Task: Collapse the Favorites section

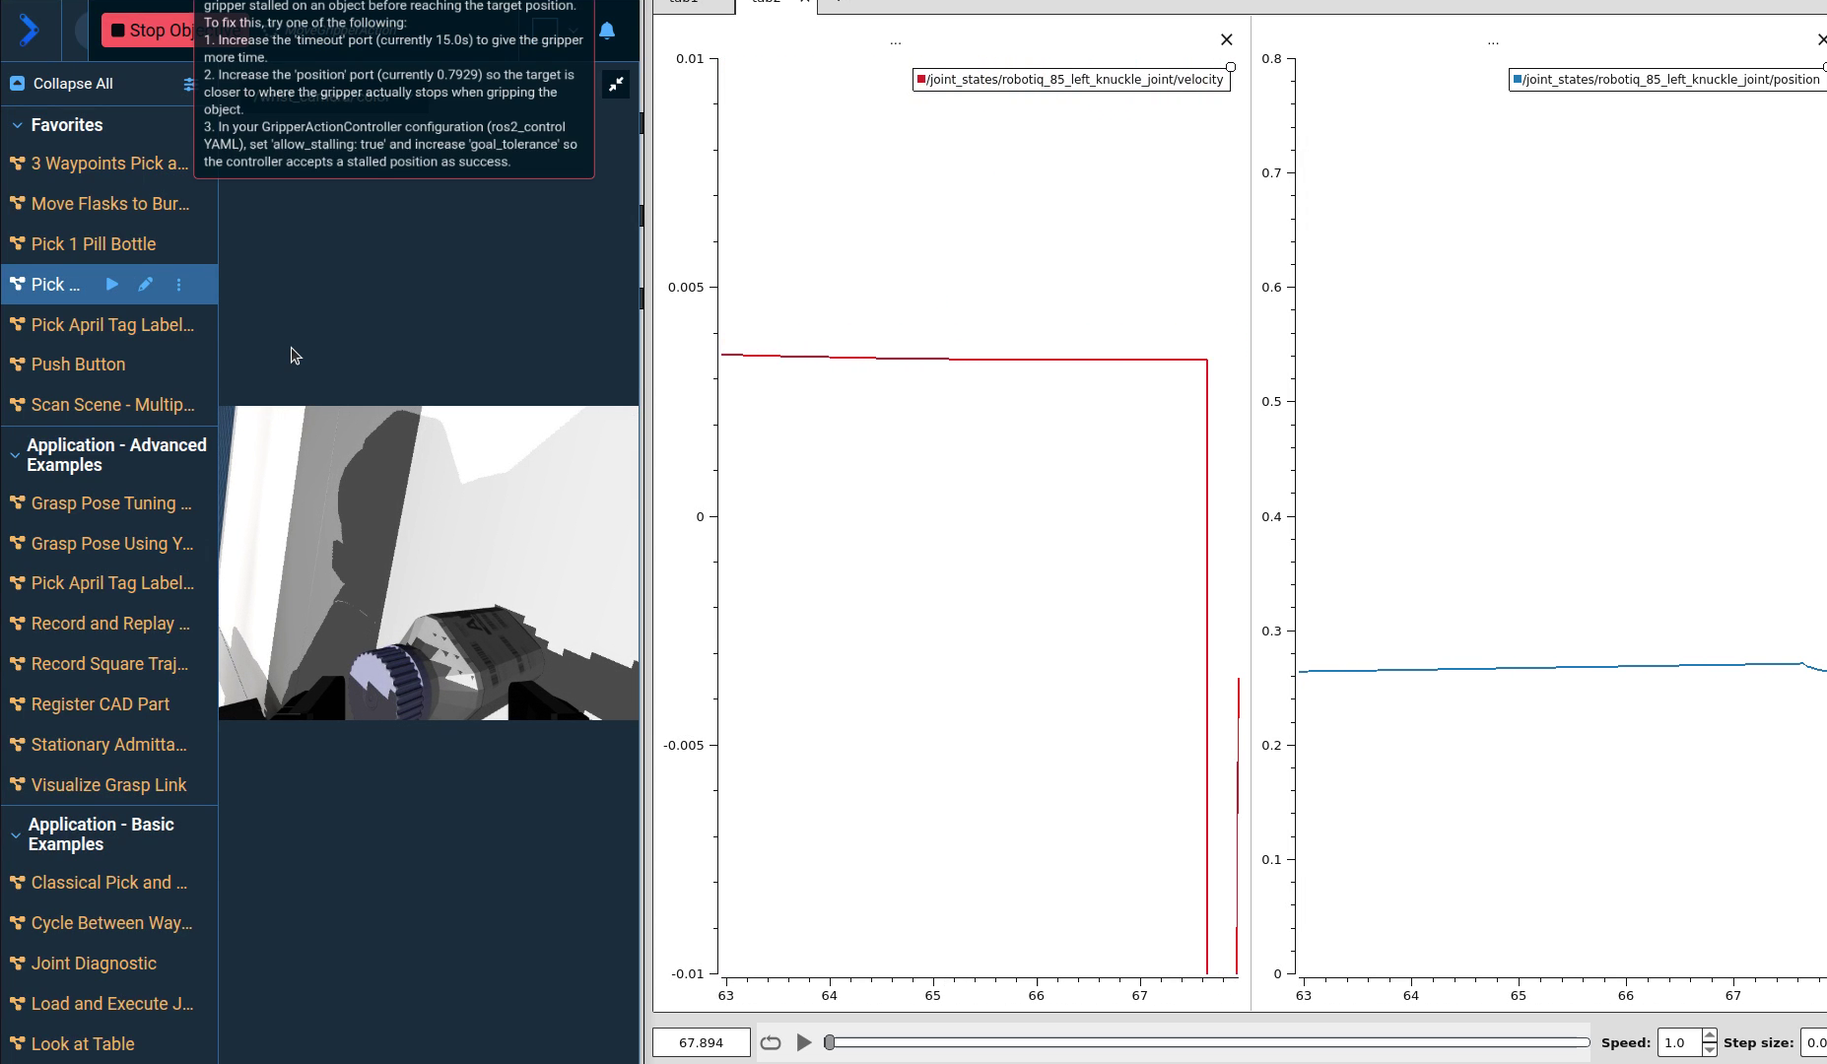Action: point(17,125)
